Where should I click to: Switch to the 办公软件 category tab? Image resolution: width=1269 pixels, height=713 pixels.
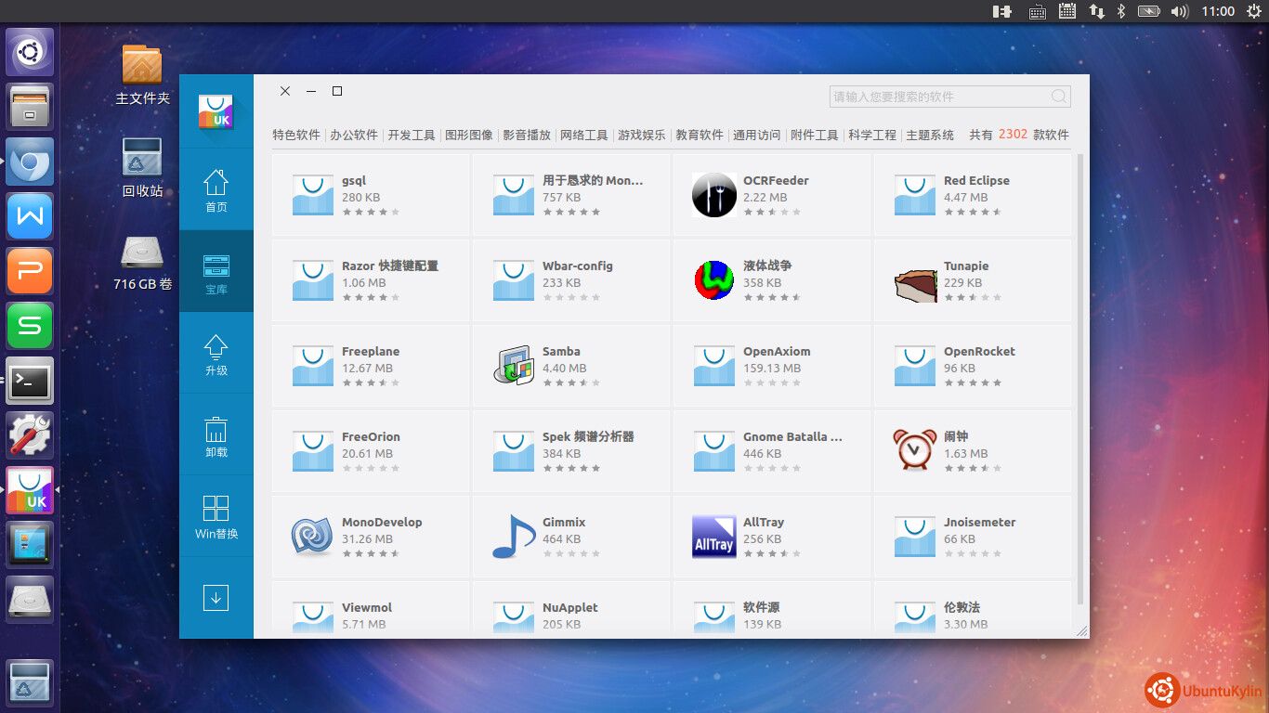(x=354, y=135)
